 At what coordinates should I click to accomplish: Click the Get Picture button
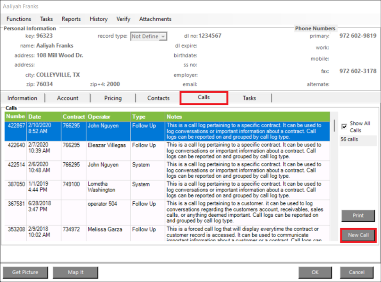point(25,272)
